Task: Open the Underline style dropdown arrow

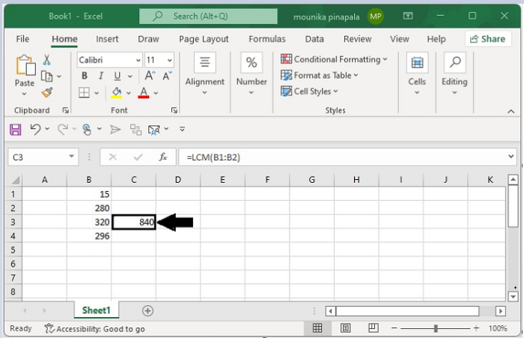Action: coord(130,76)
